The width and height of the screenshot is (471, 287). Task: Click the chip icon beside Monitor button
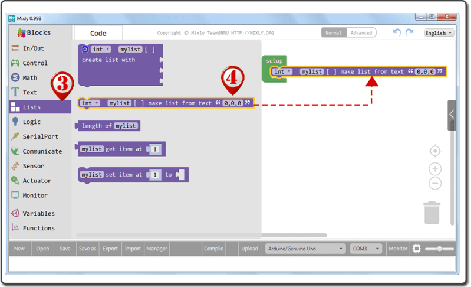417,249
